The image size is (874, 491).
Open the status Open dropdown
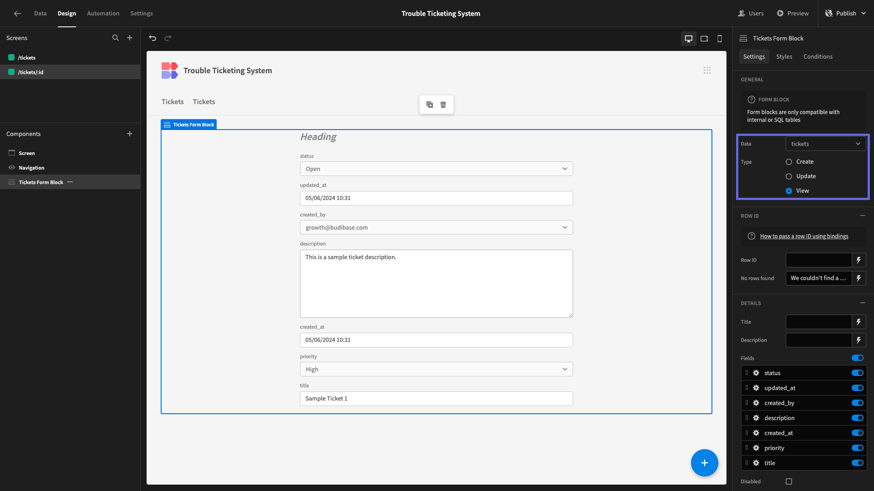[x=436, y=169]
